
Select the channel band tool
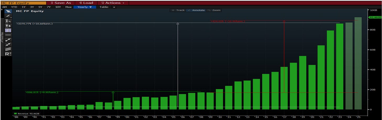[x=8, y=49]
